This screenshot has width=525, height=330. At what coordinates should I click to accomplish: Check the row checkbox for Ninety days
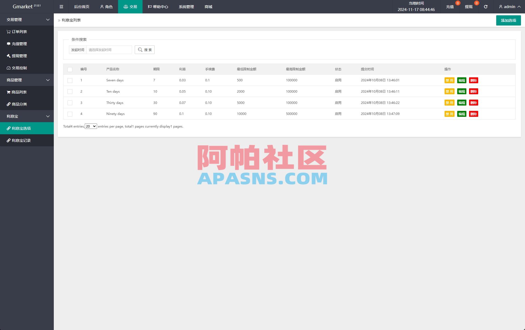pos(70,114)
